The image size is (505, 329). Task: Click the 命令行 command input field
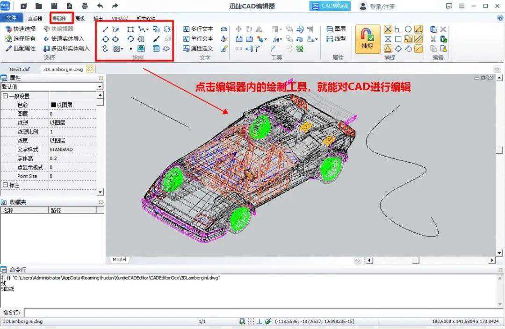262,313
